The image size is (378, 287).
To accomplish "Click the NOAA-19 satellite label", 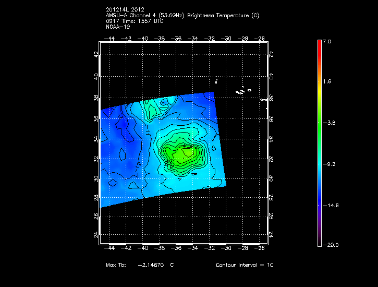I will (x=116, y=27).
